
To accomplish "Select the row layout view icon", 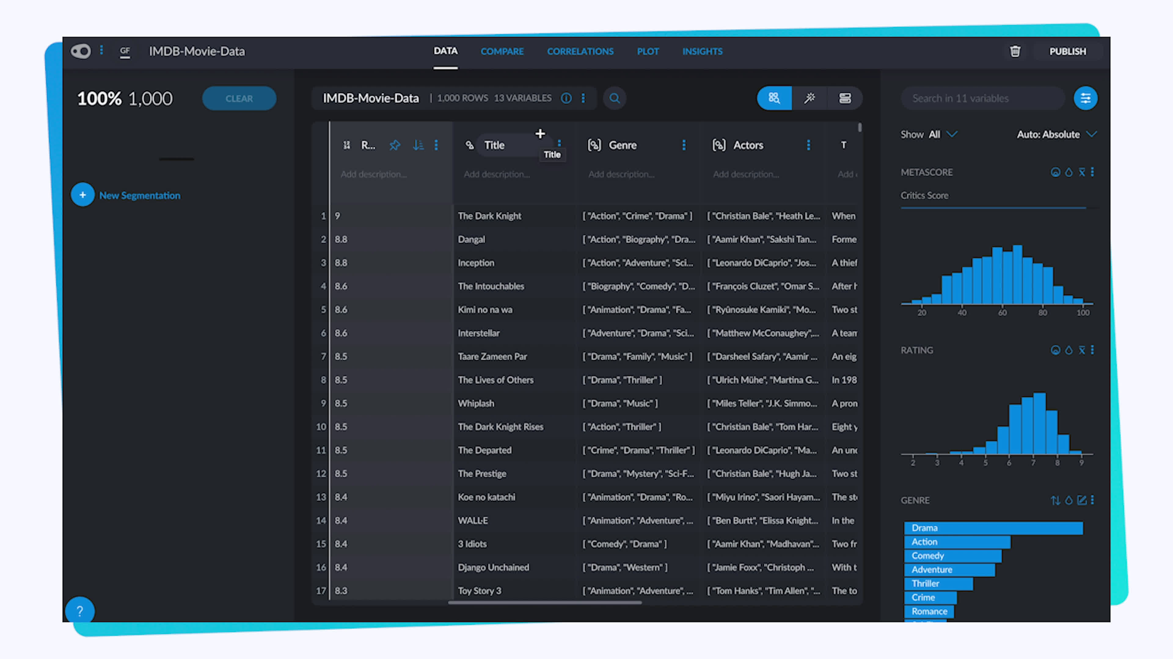I will [845, 98].
